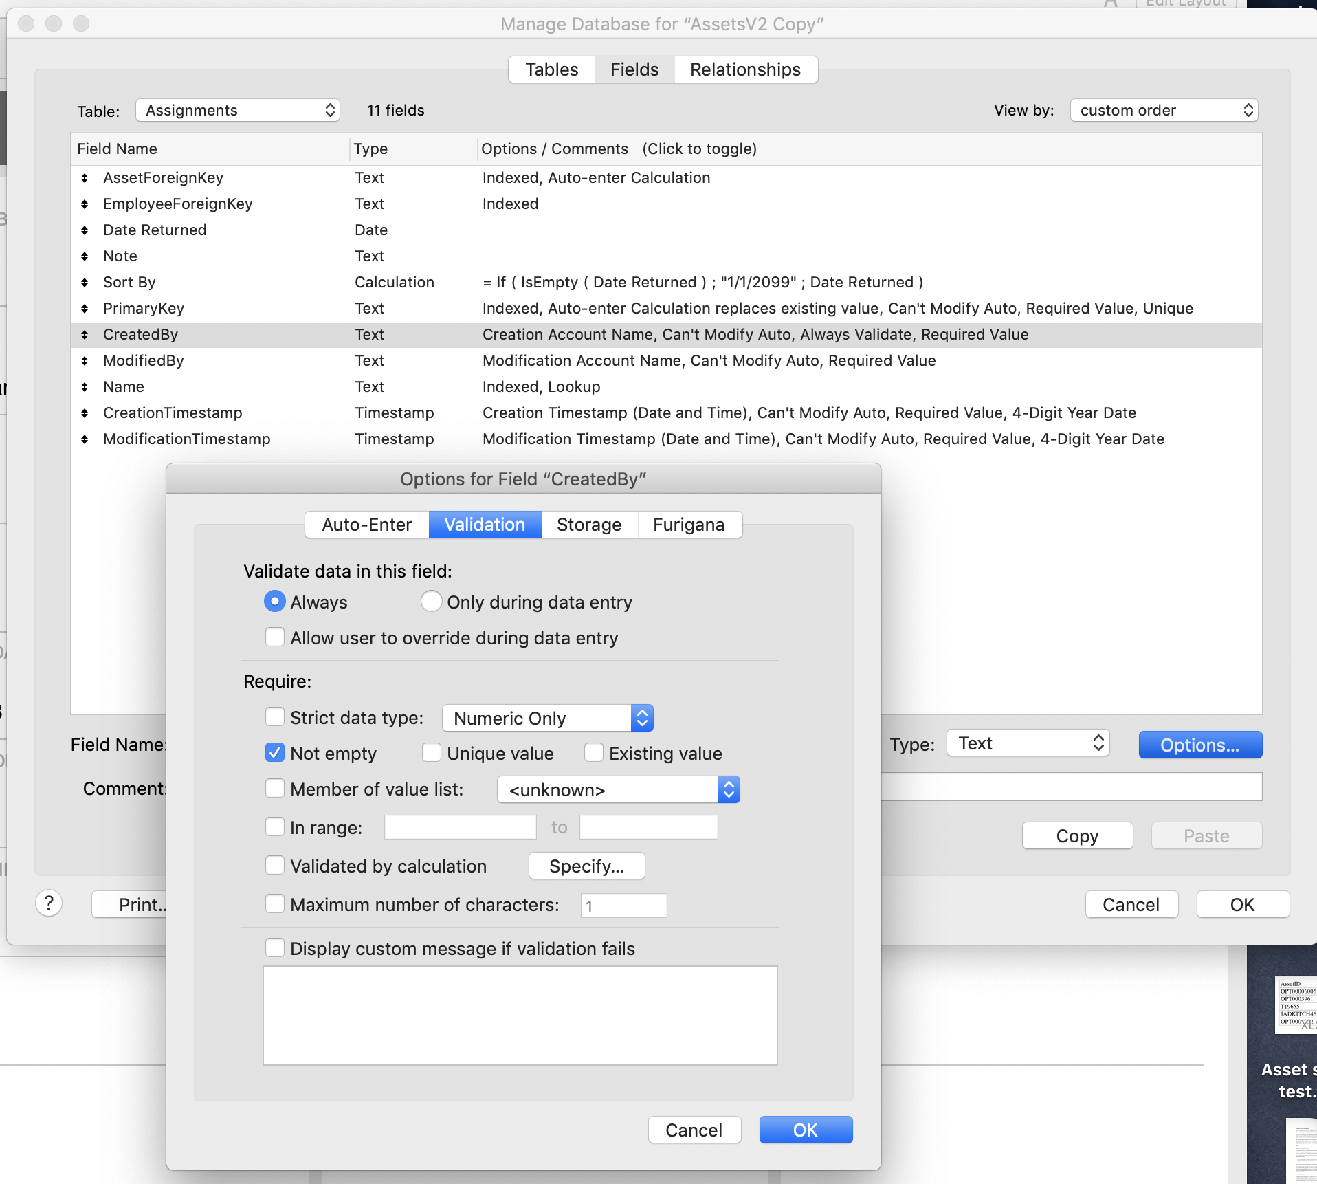Screen dimensions: 1317x1184
Task: Click the Type column header
Action: click(412, 149)
